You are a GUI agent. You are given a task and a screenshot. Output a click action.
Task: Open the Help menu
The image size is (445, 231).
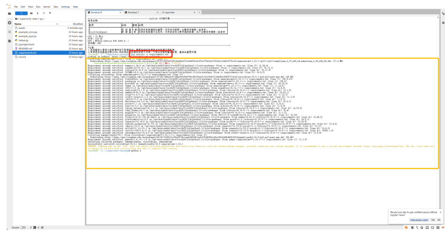[x=75, y=7]
